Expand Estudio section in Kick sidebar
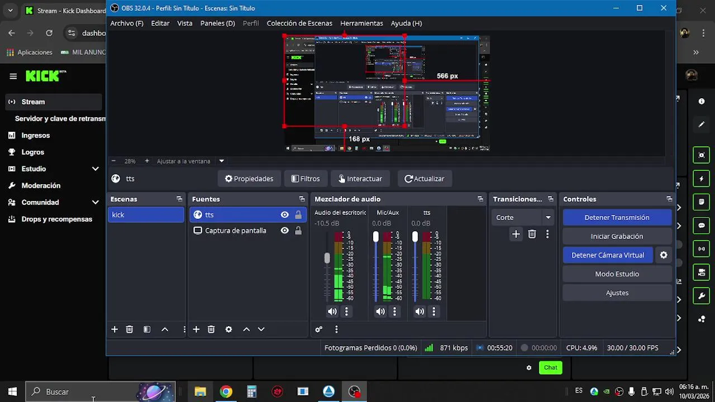Image resolution: width=715 pixels, height=402 pixels. click(x=96, y=169)
